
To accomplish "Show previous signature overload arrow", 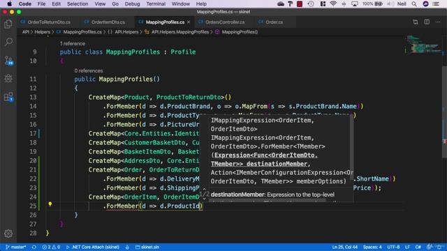I will point(204,189).
